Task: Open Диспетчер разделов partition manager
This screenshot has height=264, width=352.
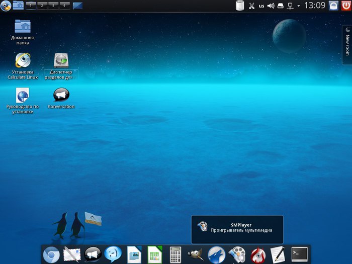Action: click(61, 61)
